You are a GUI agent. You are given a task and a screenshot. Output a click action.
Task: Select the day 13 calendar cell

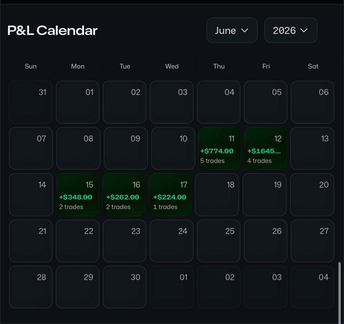click(x=312, y=148)
